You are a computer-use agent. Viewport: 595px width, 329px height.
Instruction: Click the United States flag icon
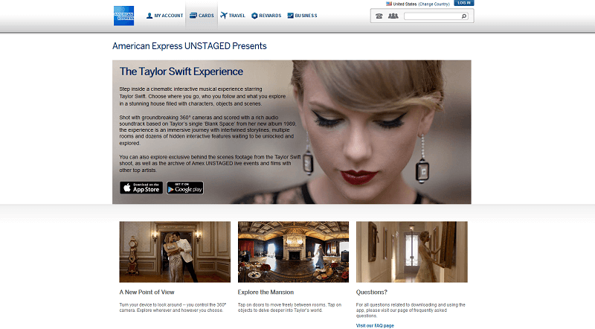pos(389,4)
